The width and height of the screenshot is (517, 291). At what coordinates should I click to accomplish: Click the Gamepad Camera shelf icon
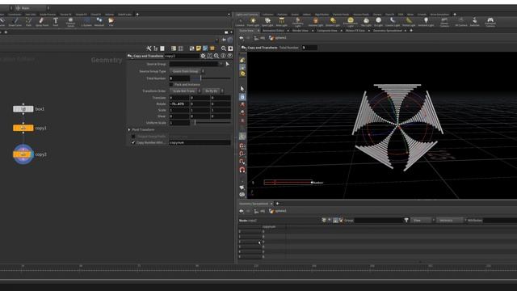490,22
